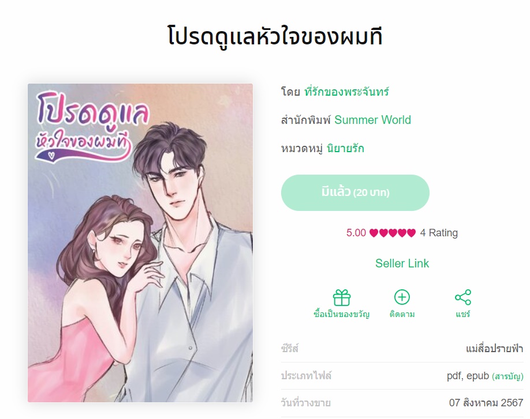
Task: Open author ที่รักของพระจันทร์ page
Action: (346, 92)
